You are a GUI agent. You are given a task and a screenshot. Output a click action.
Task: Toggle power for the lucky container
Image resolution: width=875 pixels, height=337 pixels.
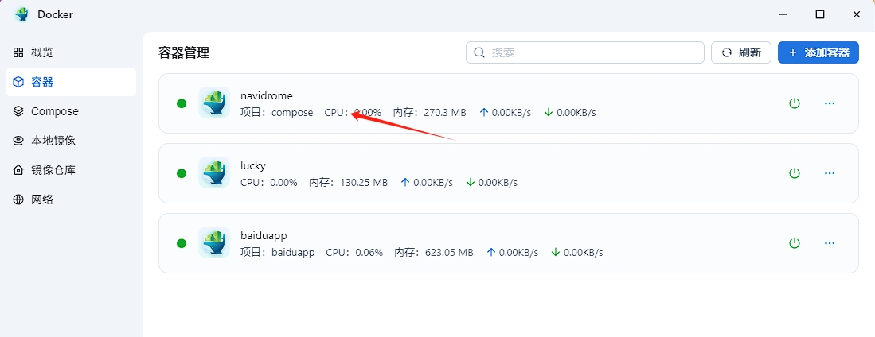point(794,173)
